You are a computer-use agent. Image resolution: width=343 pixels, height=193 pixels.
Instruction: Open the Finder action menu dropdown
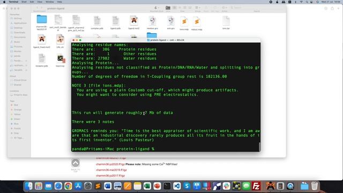tap(224, 8)
